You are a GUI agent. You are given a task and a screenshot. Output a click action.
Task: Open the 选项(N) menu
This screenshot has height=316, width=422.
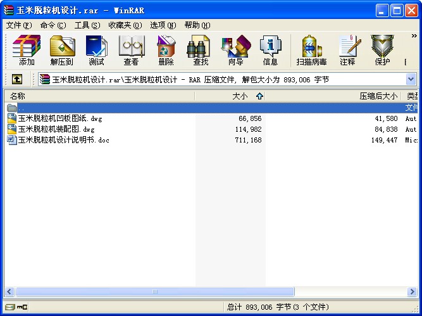click(163, 25)
